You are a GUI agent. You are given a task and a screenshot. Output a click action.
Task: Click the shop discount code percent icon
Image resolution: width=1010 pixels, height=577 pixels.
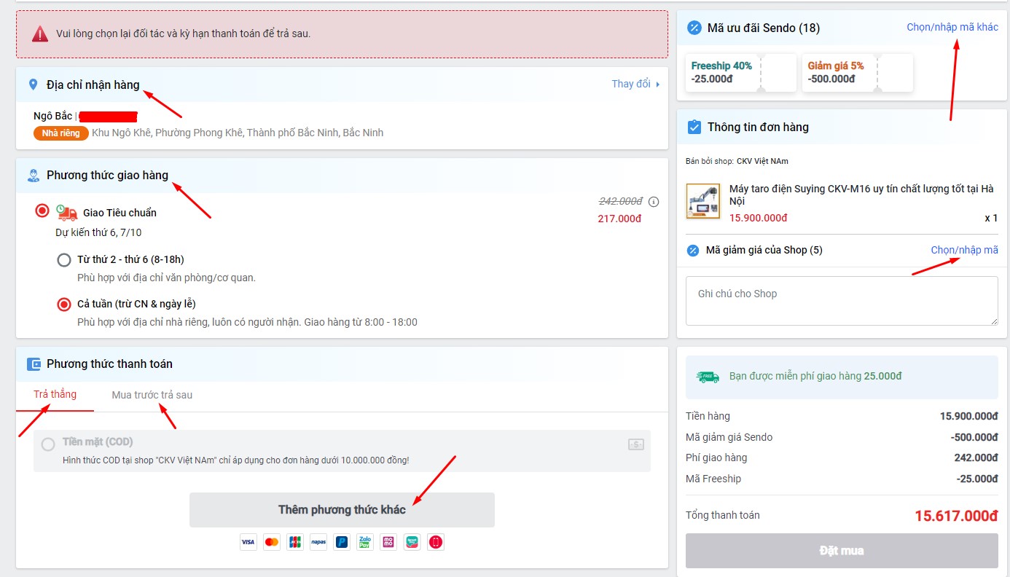693,251
